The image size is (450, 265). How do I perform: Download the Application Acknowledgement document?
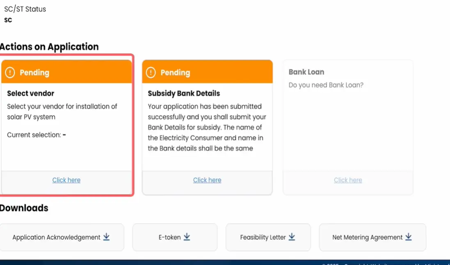(62, 237)
